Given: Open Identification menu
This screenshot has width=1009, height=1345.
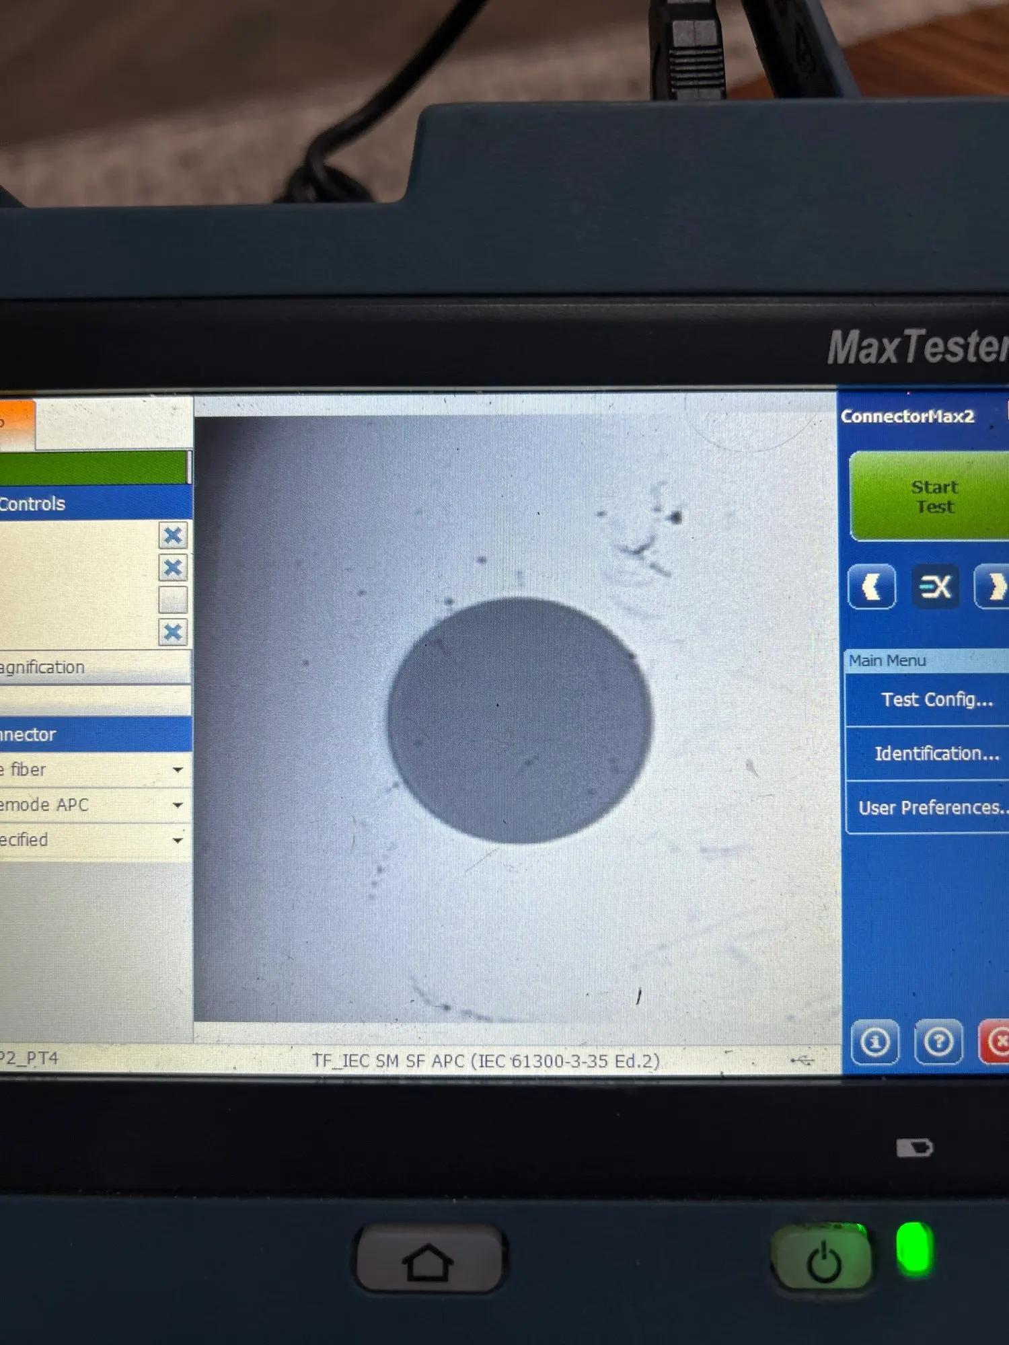Looking at the screenshot, I should click(928, 753).
